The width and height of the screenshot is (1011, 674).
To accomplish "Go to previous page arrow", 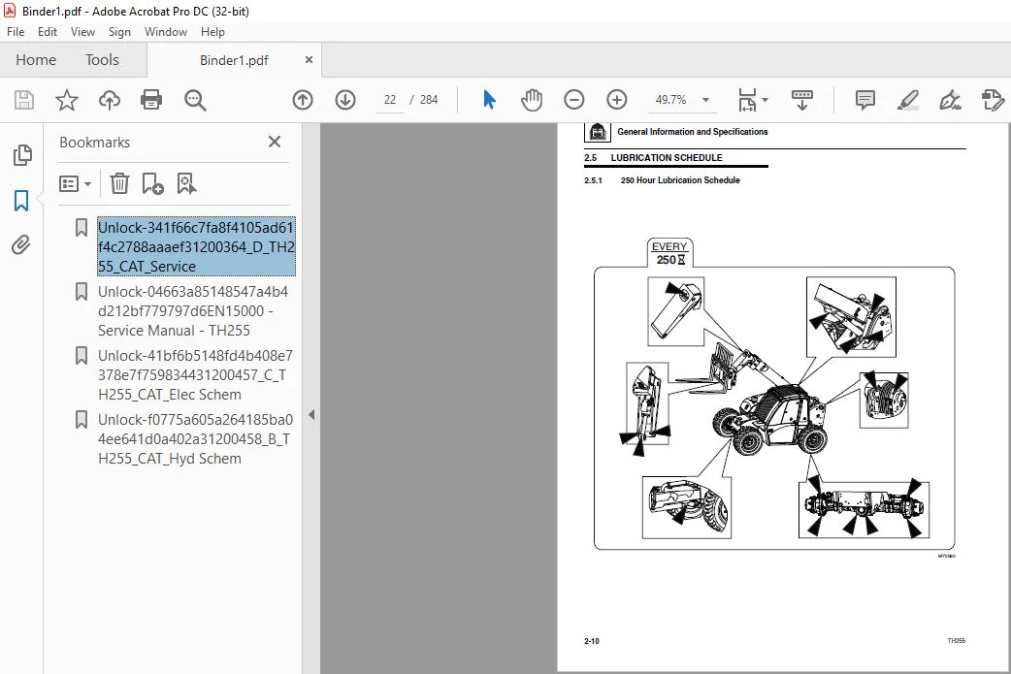I will point(303,100).
